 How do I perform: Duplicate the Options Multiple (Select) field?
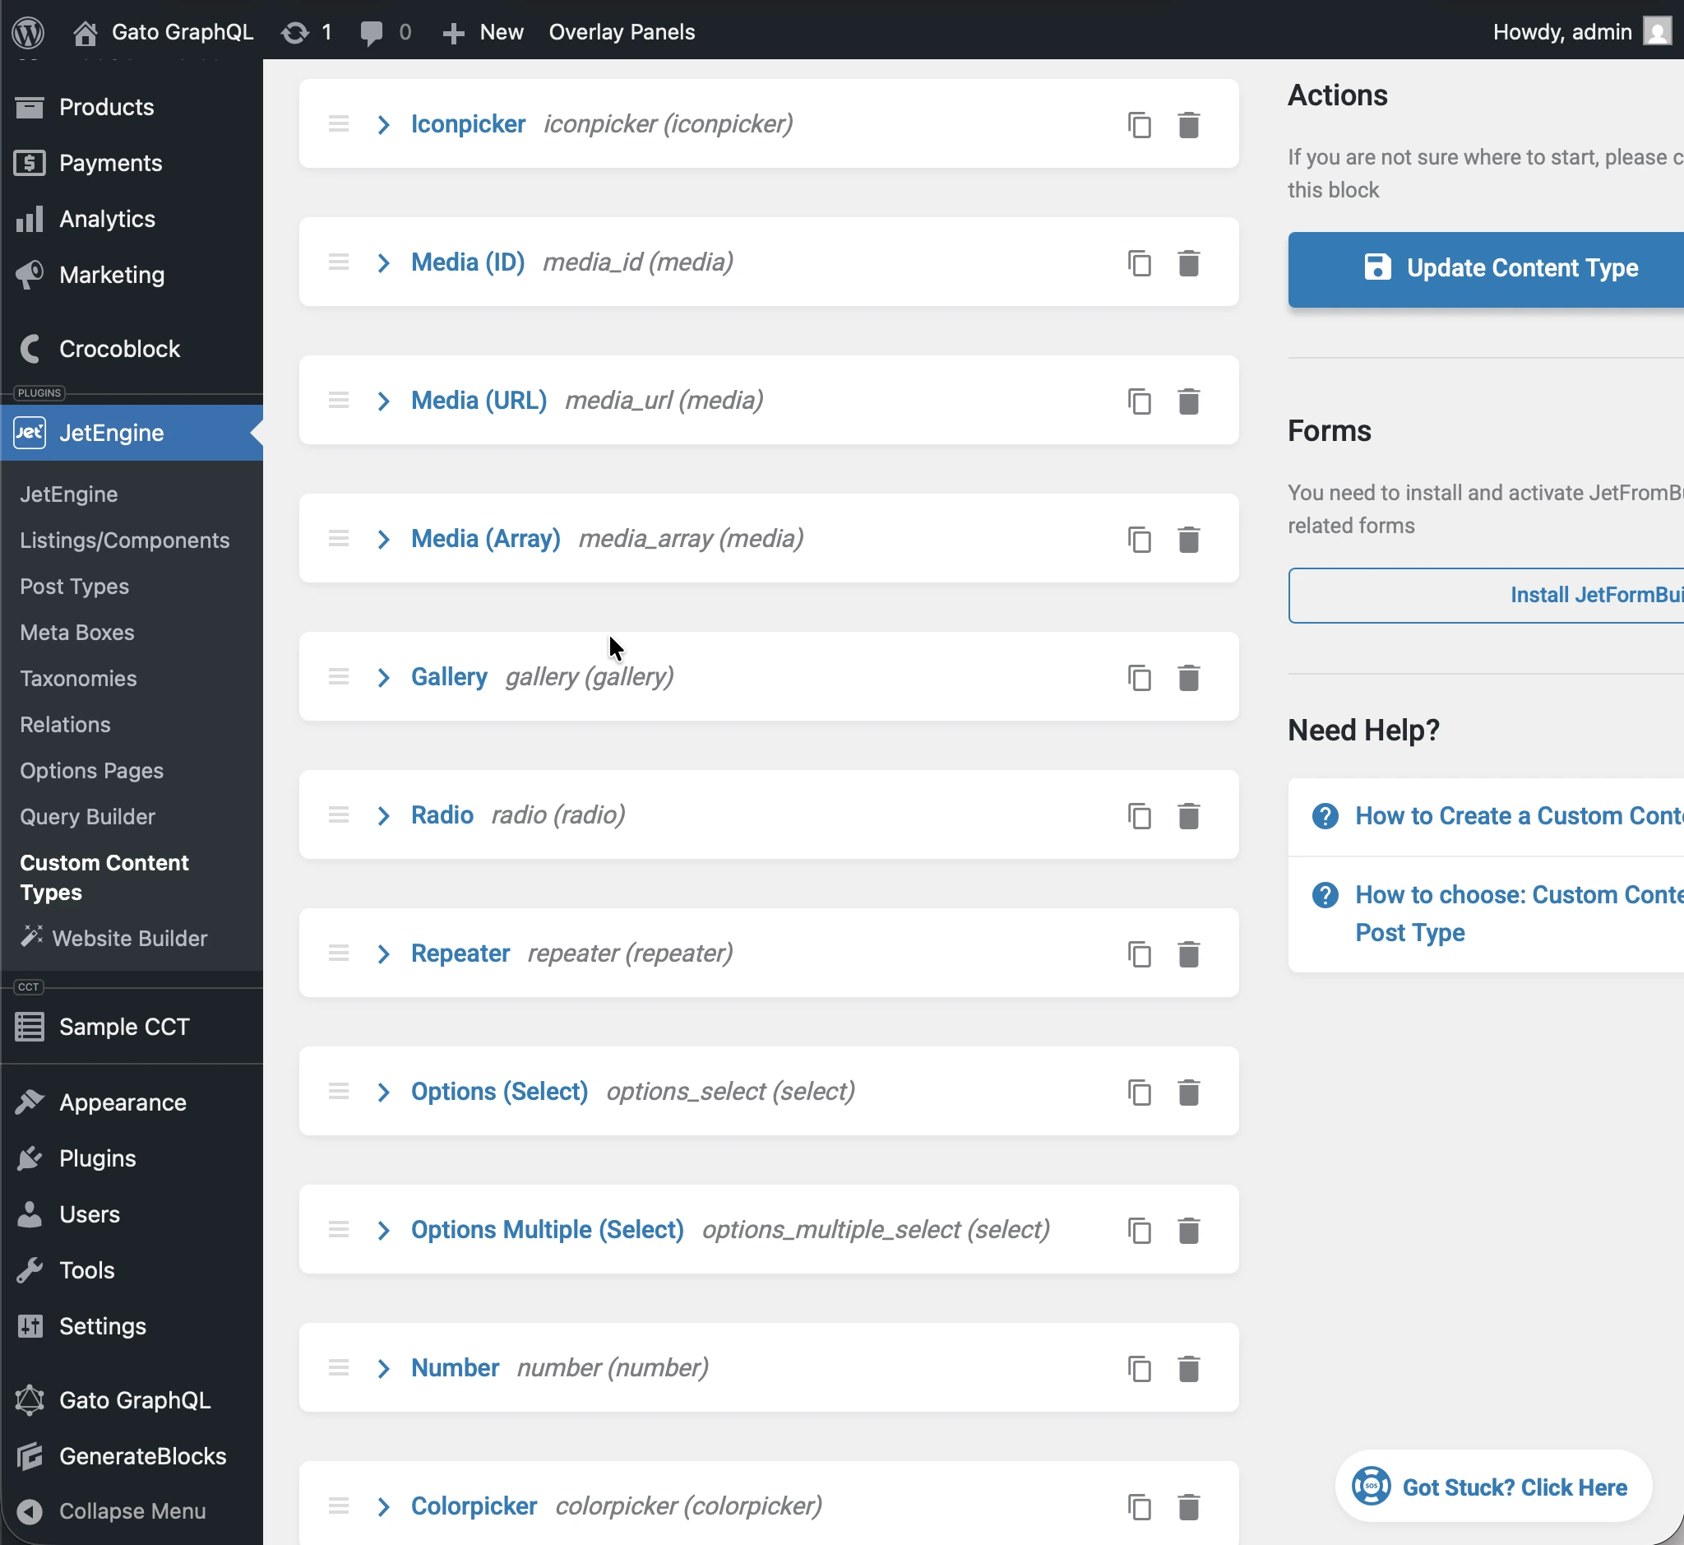coord(1139,1230)
